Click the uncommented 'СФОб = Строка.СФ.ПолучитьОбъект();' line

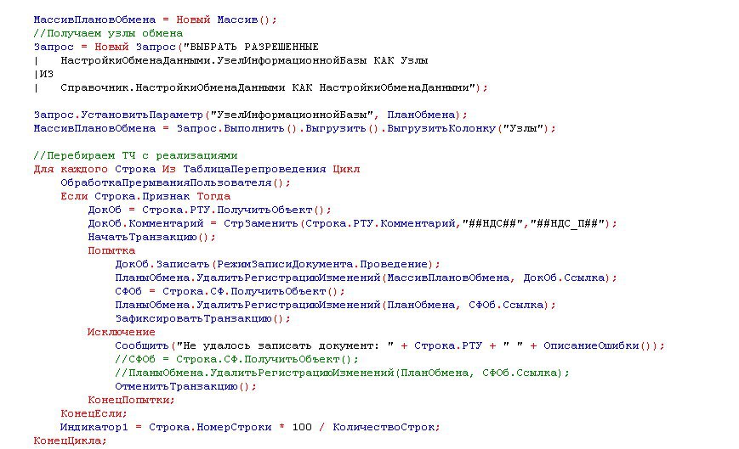(x=230, y=291)
